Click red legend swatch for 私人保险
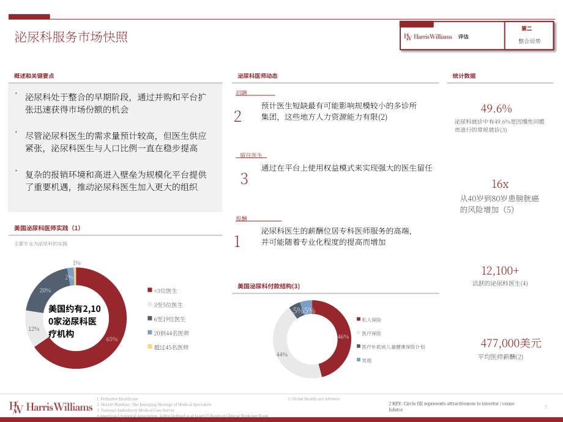The height and width of the screenshot is (422, 563). point(359,319)
